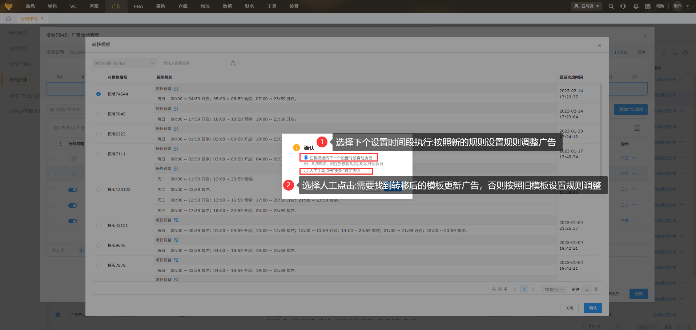
Task: Open the 每日调整 detail icon for 模版7111
Action: (176, 148)
